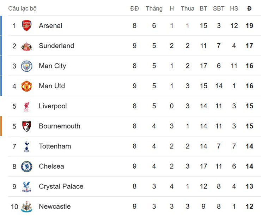Open the Arsenal team name link

tap(50, 26)
